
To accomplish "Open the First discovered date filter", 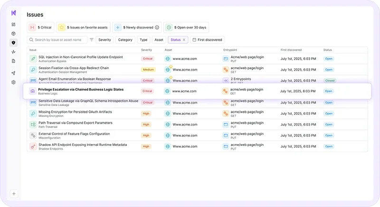I will (x=208, y=40).
